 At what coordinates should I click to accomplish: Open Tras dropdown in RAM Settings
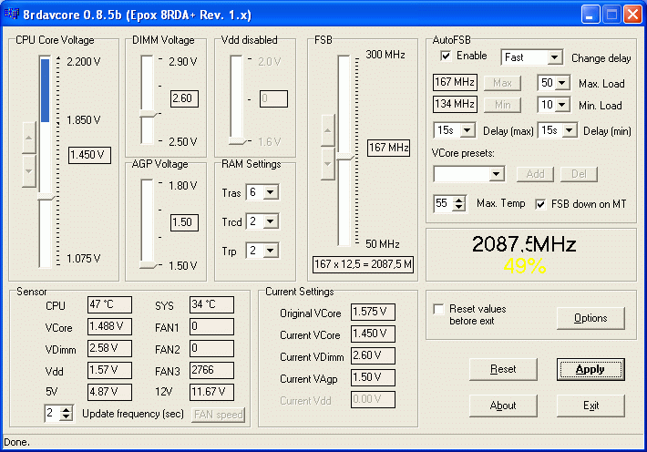pyautogui.click(x=271, y=192)
